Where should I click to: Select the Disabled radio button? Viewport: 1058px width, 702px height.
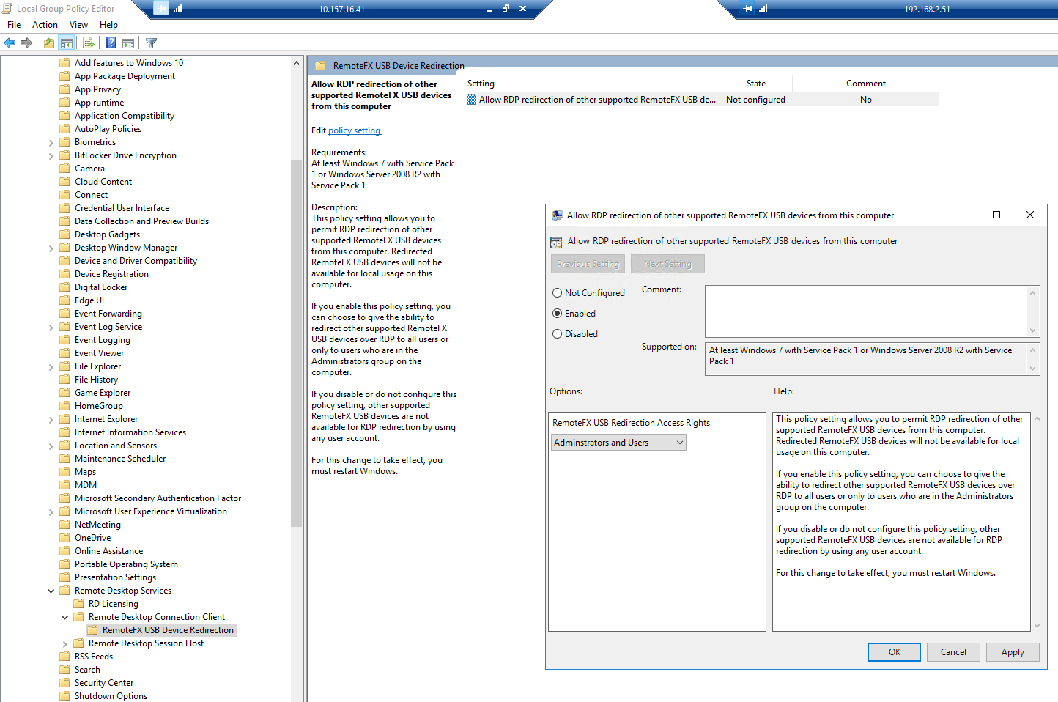point(557,334)
